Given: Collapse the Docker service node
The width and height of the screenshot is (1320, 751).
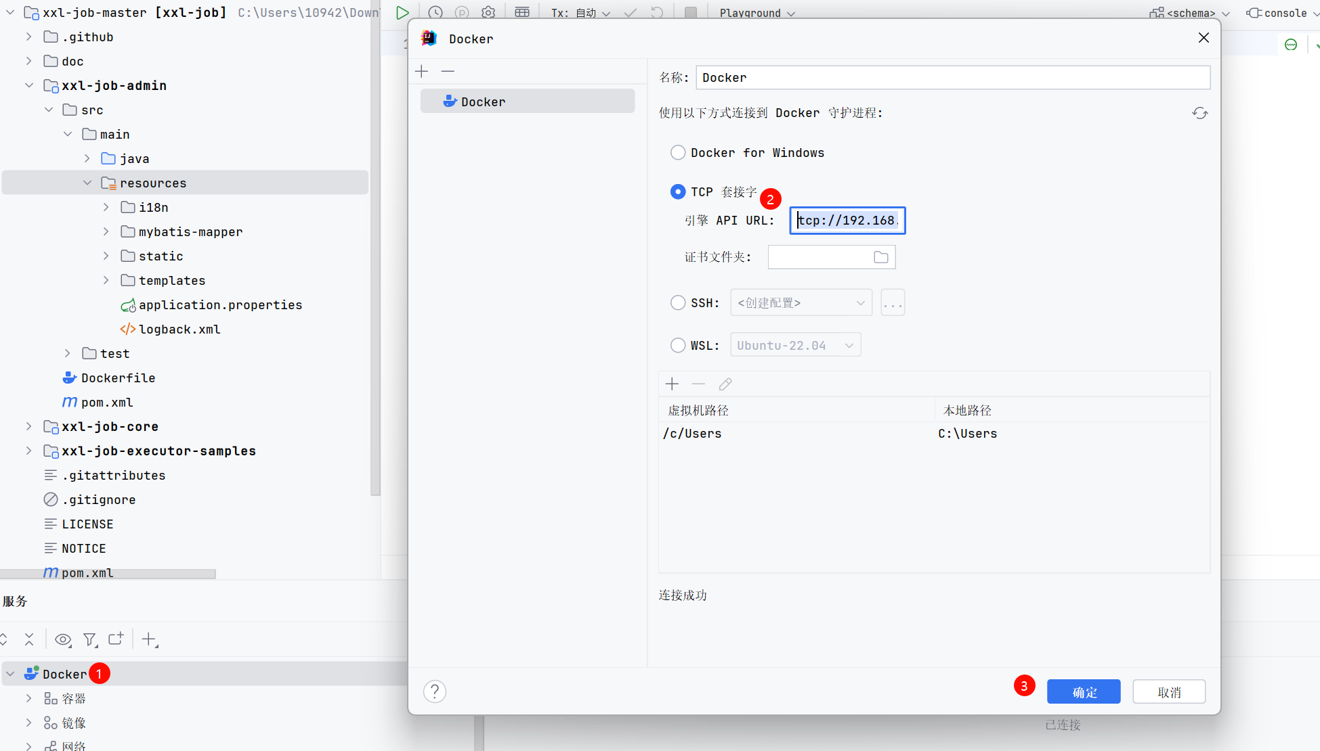Looking at the screenshot, I should [x=10, y=674].
